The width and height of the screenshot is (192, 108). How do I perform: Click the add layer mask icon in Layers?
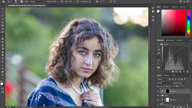[174, 107]
